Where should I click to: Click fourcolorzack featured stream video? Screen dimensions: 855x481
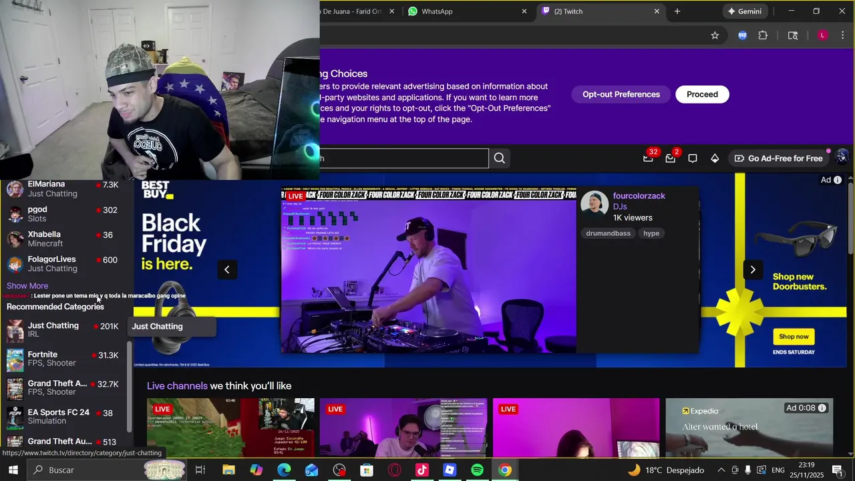click(428, 271)
